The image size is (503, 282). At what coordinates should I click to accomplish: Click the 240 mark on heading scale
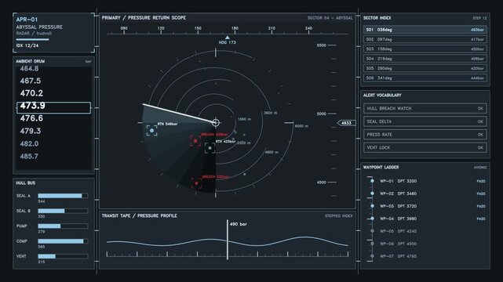(x=308, y=28)
